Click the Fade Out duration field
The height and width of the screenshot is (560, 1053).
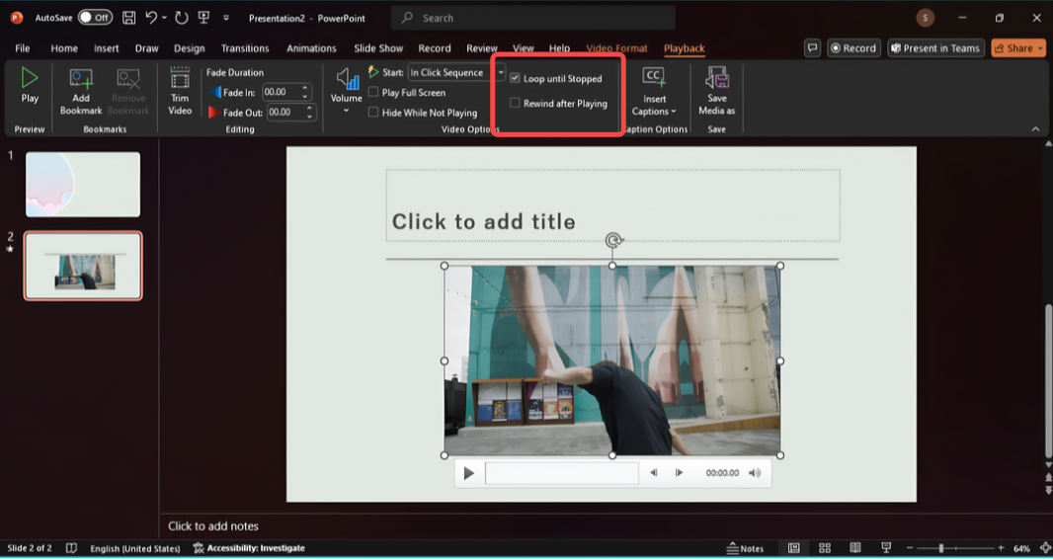click(x=284, y=113)
